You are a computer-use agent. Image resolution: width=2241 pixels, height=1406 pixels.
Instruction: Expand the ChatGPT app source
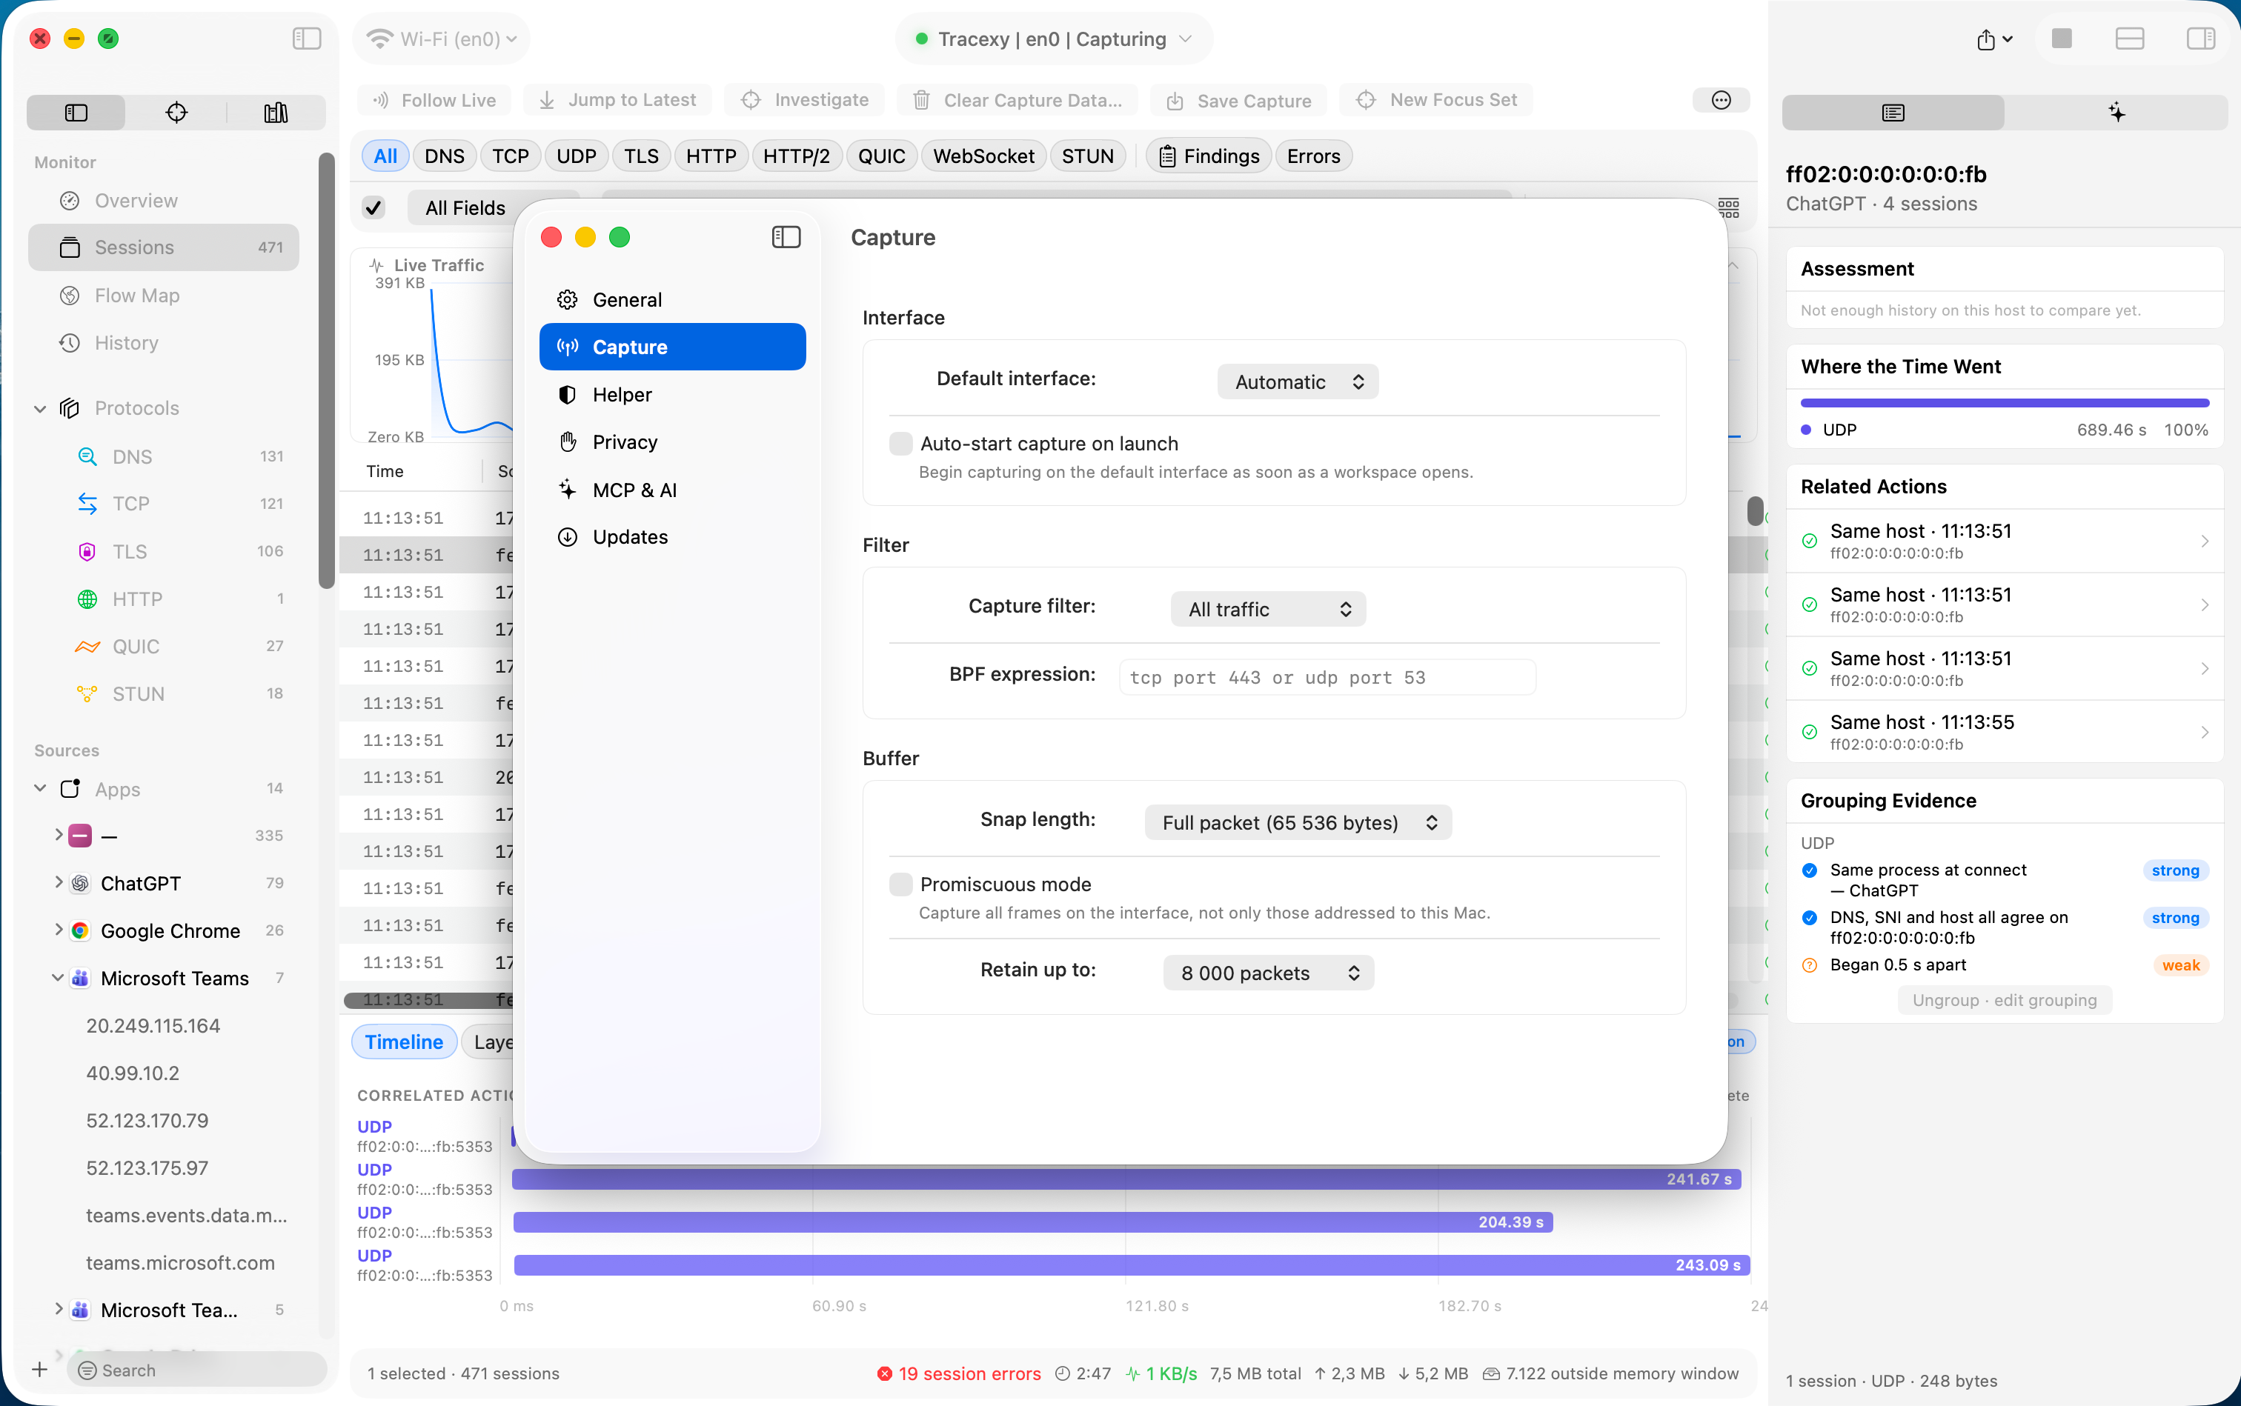click(x=59, y=882)
